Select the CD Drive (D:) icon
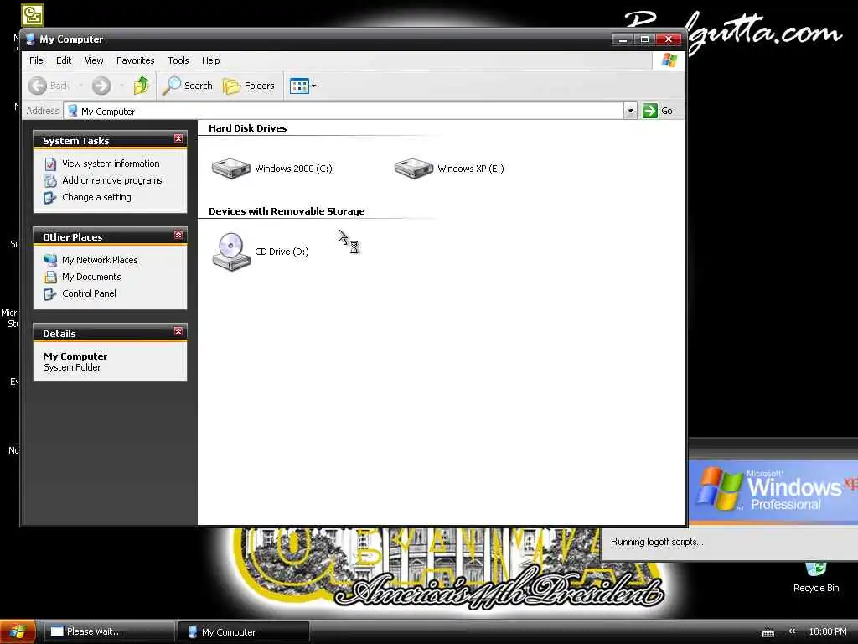 [231, 252]
